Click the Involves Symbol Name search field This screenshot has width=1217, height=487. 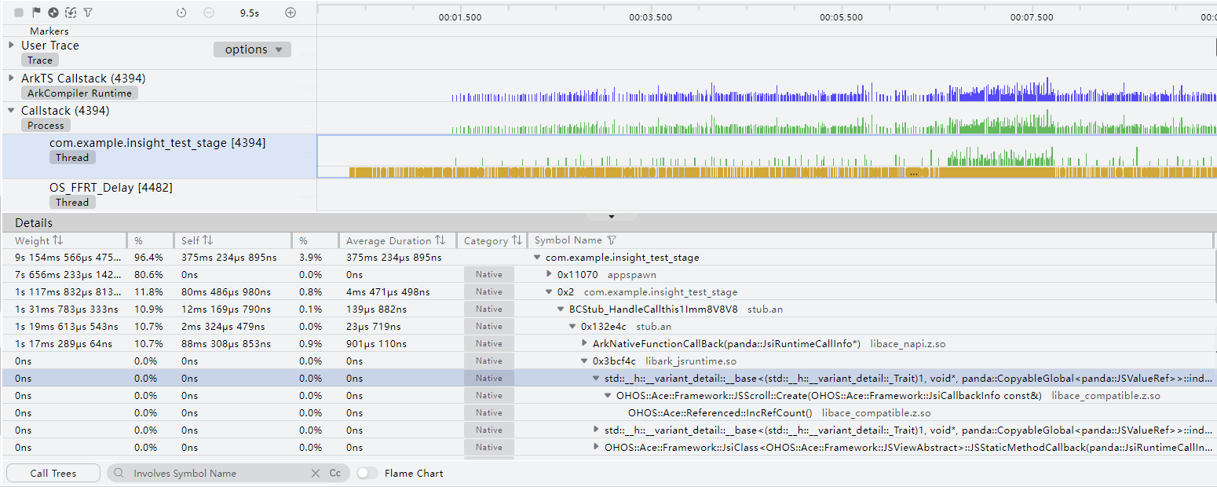pyautogui.click(x=212, y=474)
